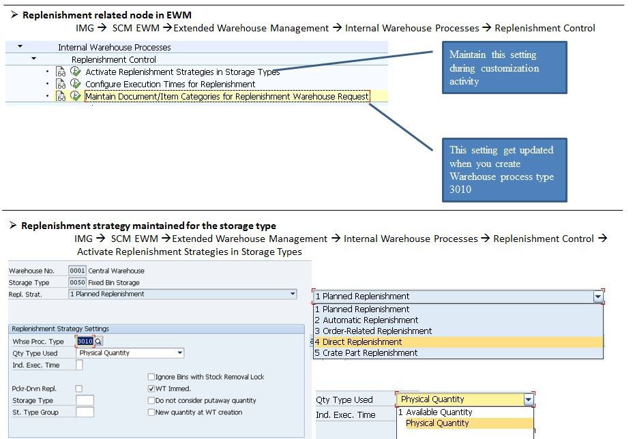Check the Pckr-Drvn Repl. checkbox
The width and height of the screenshot is (635, 439).
point(78,389)
